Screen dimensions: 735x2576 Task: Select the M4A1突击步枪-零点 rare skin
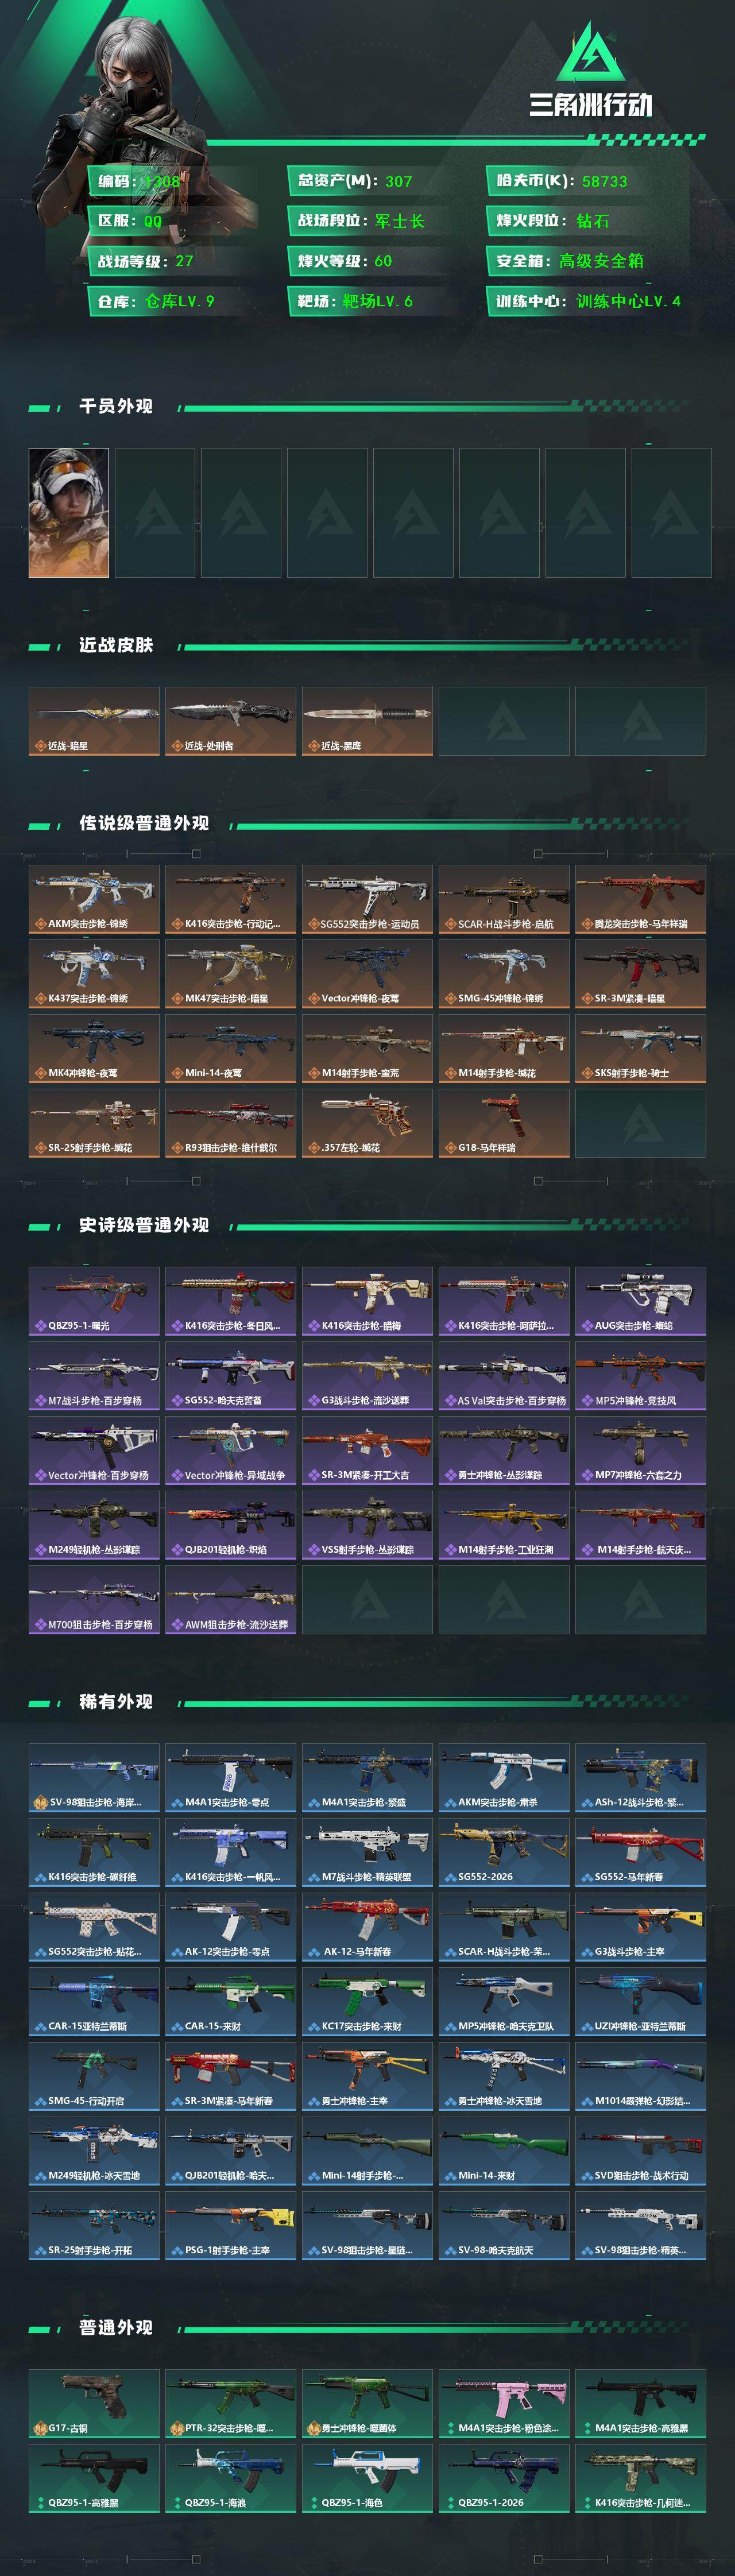click(x=230, y=1778)
